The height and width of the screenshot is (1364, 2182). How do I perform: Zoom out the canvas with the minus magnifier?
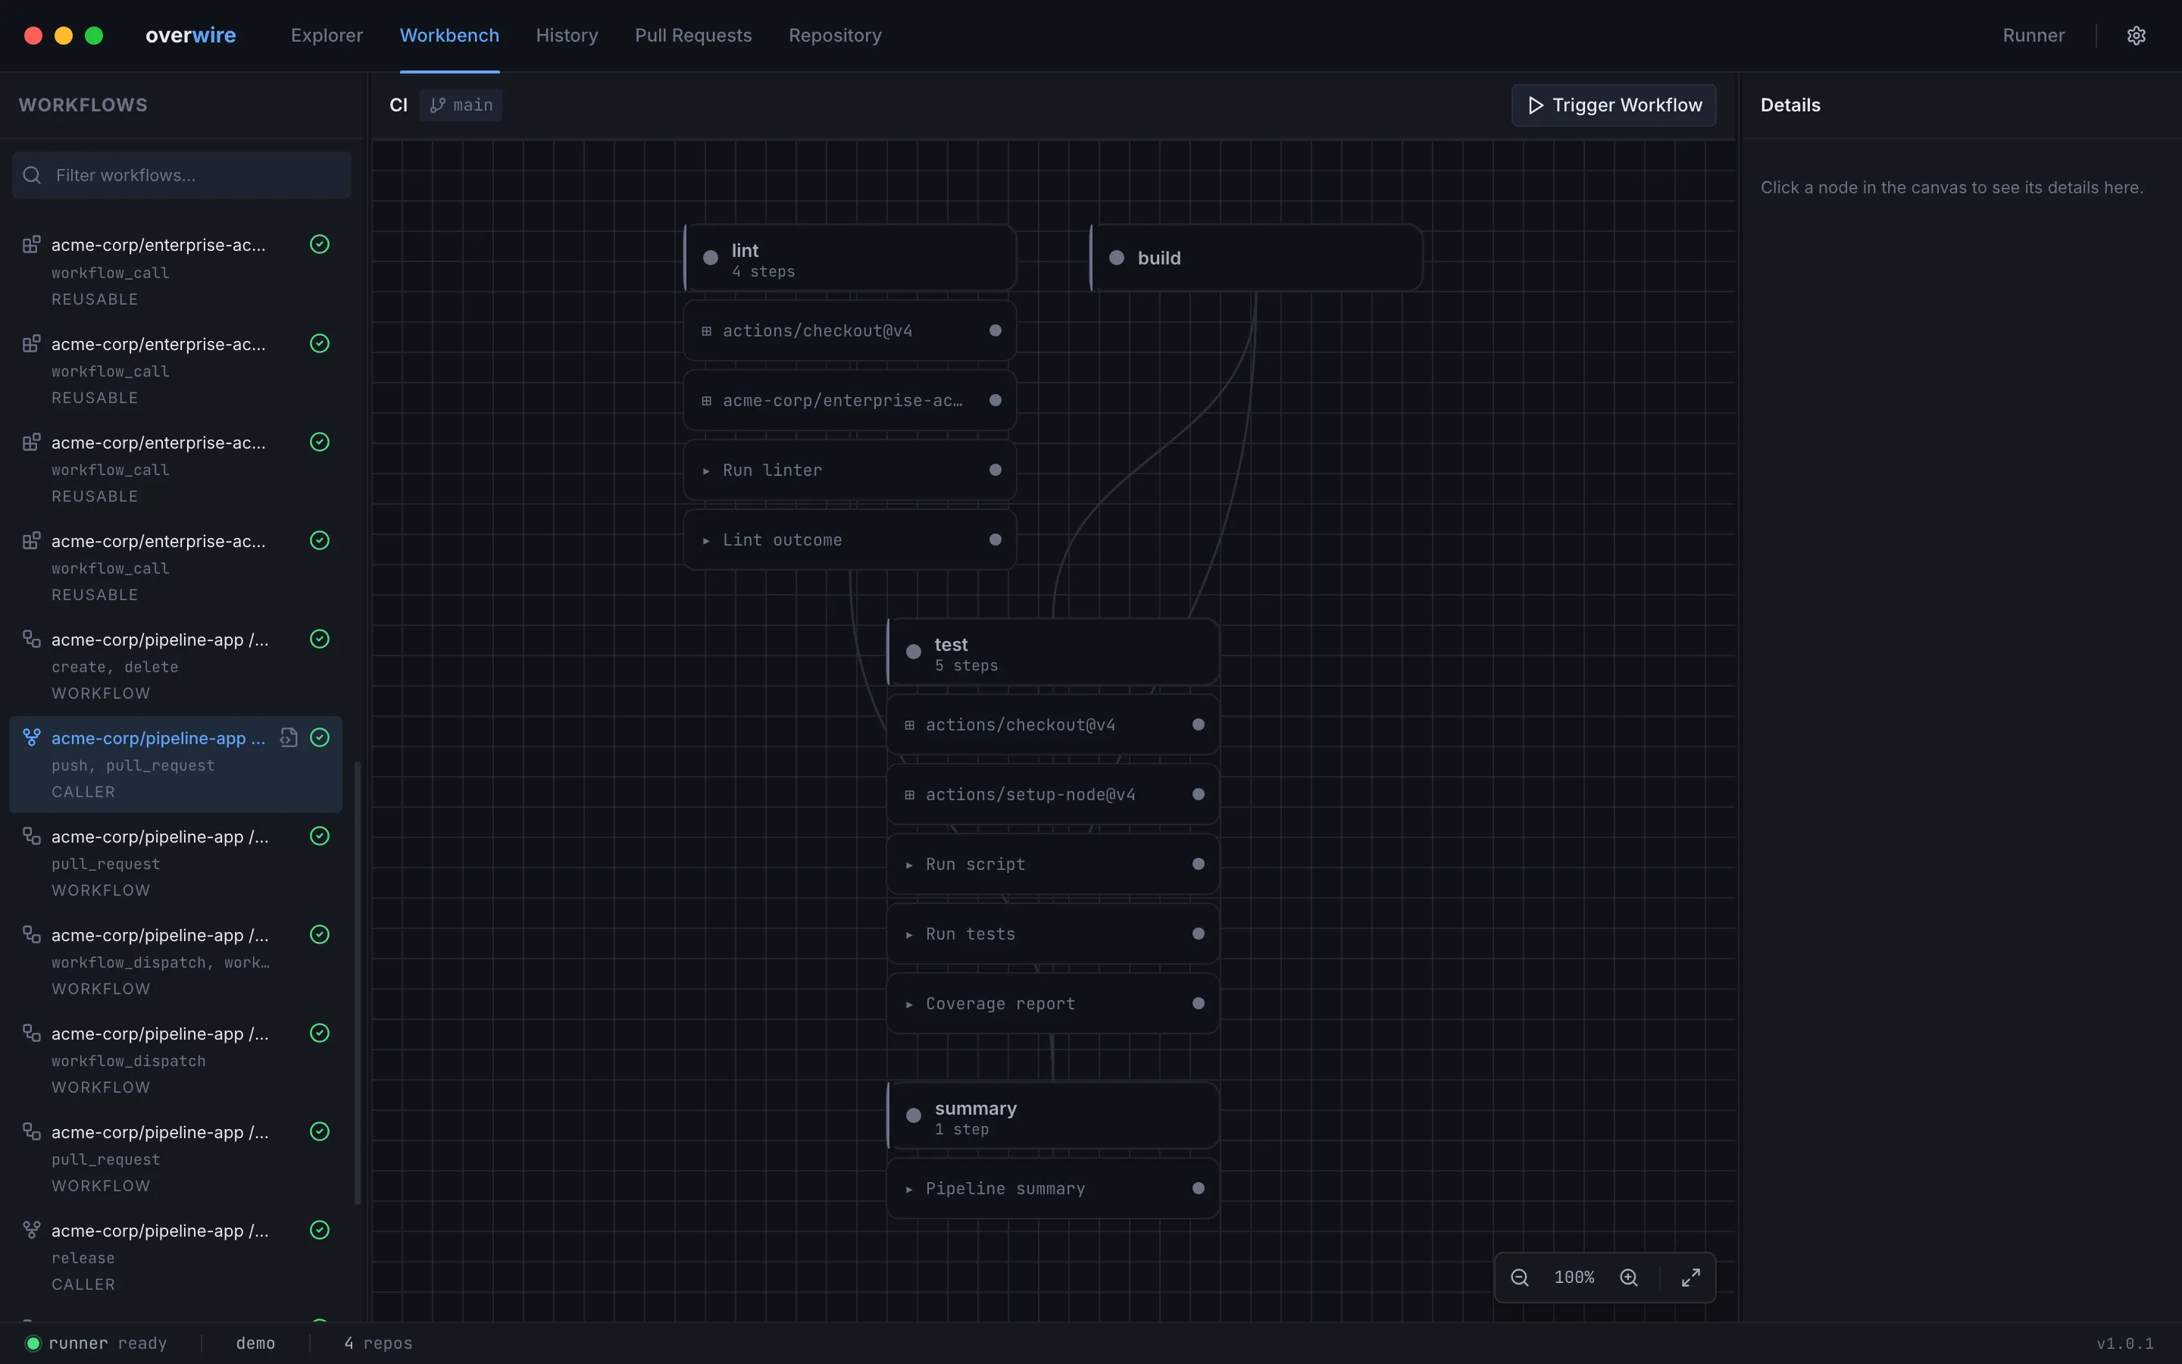[x=1519, y=1278]
